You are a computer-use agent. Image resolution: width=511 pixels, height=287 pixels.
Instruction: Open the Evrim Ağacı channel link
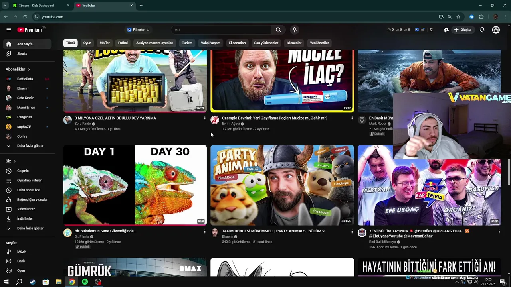click(230, 124)
